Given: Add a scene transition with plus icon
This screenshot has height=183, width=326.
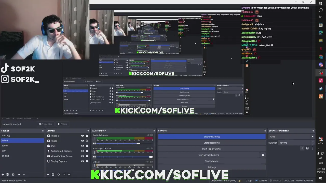Looking at the screenshot, I should point(302,148).
